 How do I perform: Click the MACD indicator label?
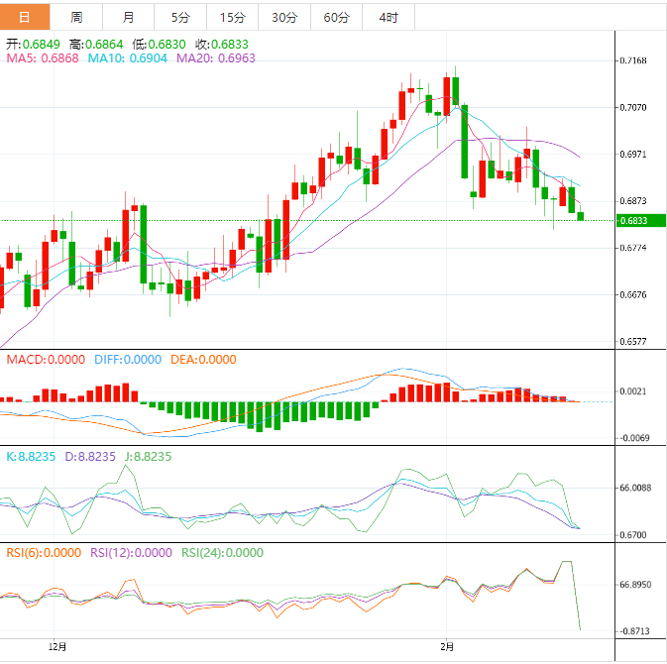tap(46, 360)
